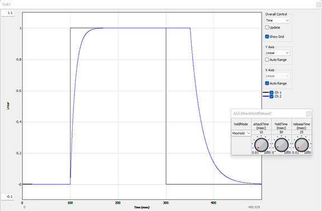
Task: Click the 300 X axis tick label
Action: 165,203
